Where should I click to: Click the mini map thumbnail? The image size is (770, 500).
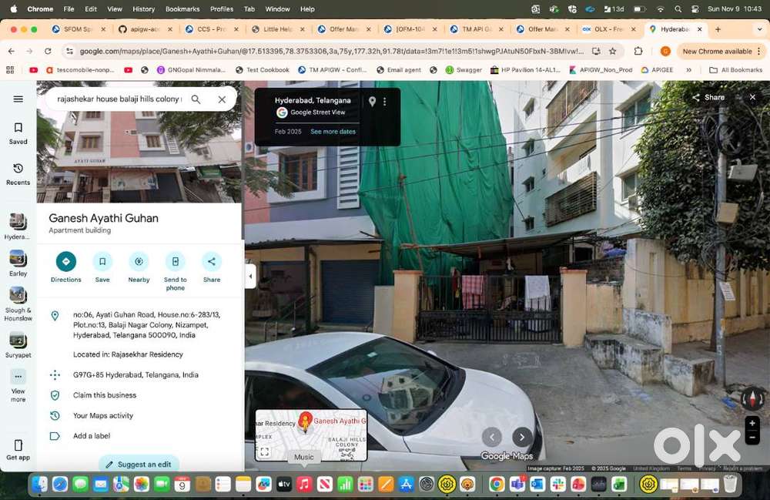(311, 435)
